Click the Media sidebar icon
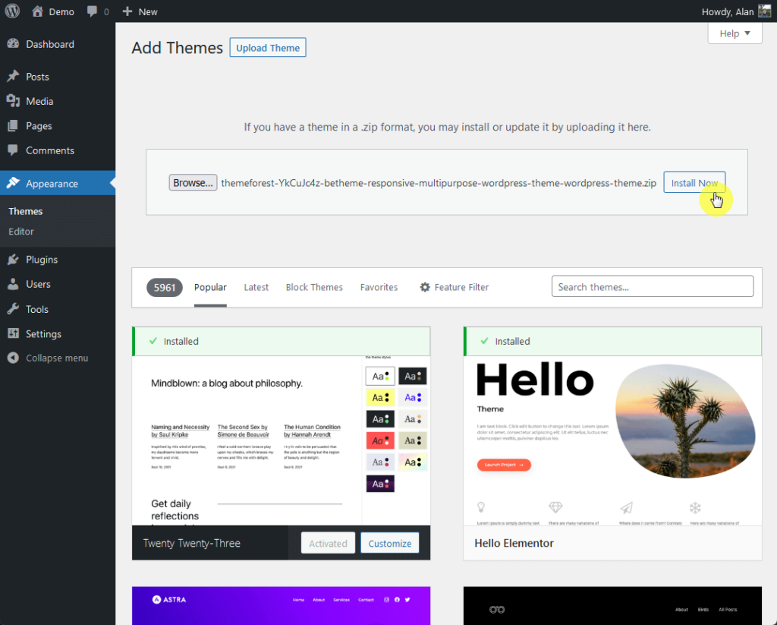This screenshot has width=777, height=625. point(14,101)
